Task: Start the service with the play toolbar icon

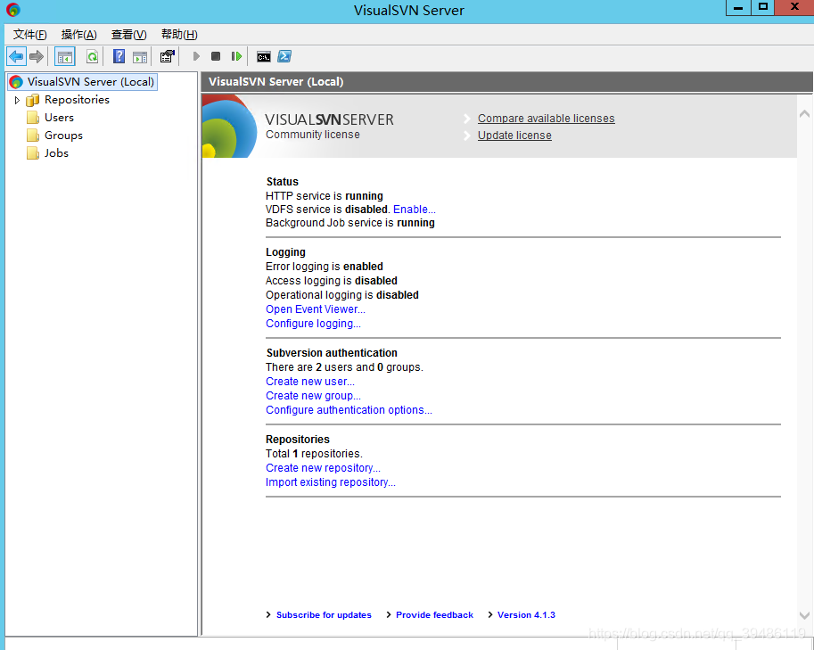Action: (x=195, y=55)
